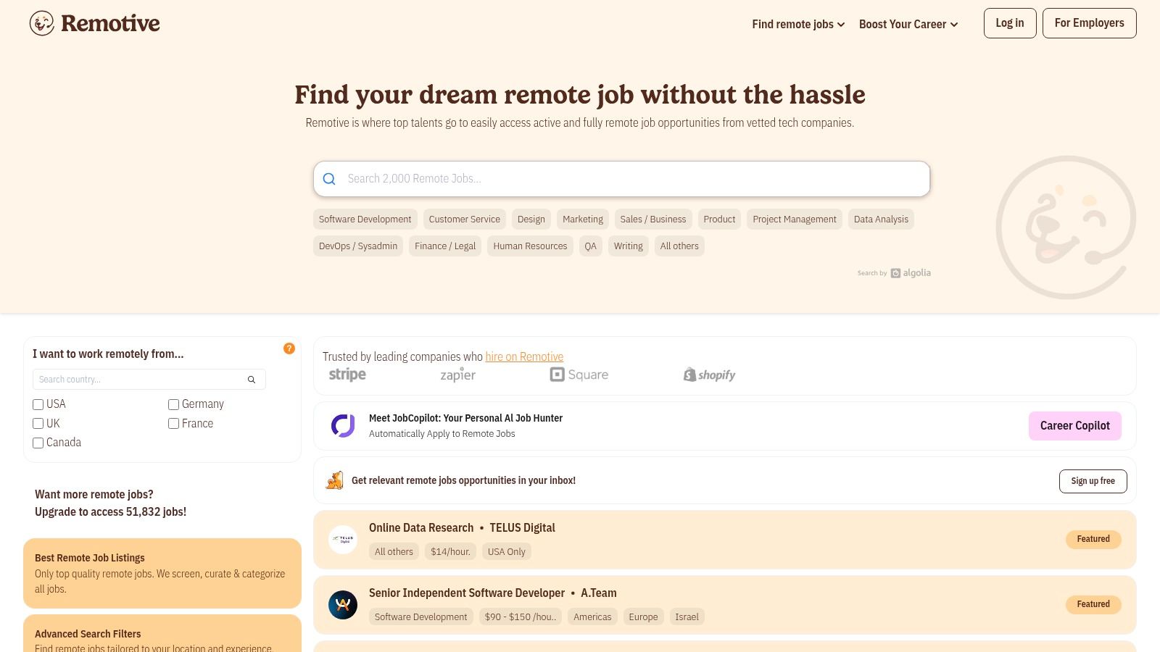This screenshot has width=1160, height=652.
Task: Click the Shopify company logo
Action: click(x=709, y=375)
